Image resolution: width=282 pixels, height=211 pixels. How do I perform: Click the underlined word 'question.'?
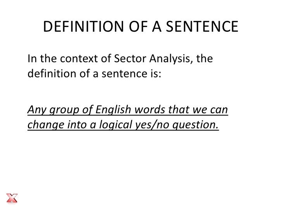pyautogui.click(x=196, y=125)
